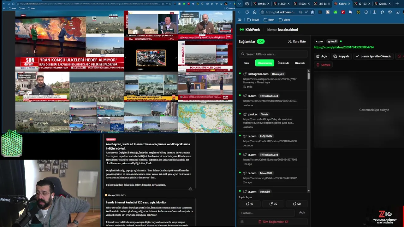
Task: Reload the KickPeek browser page
Action: point(247,12)
